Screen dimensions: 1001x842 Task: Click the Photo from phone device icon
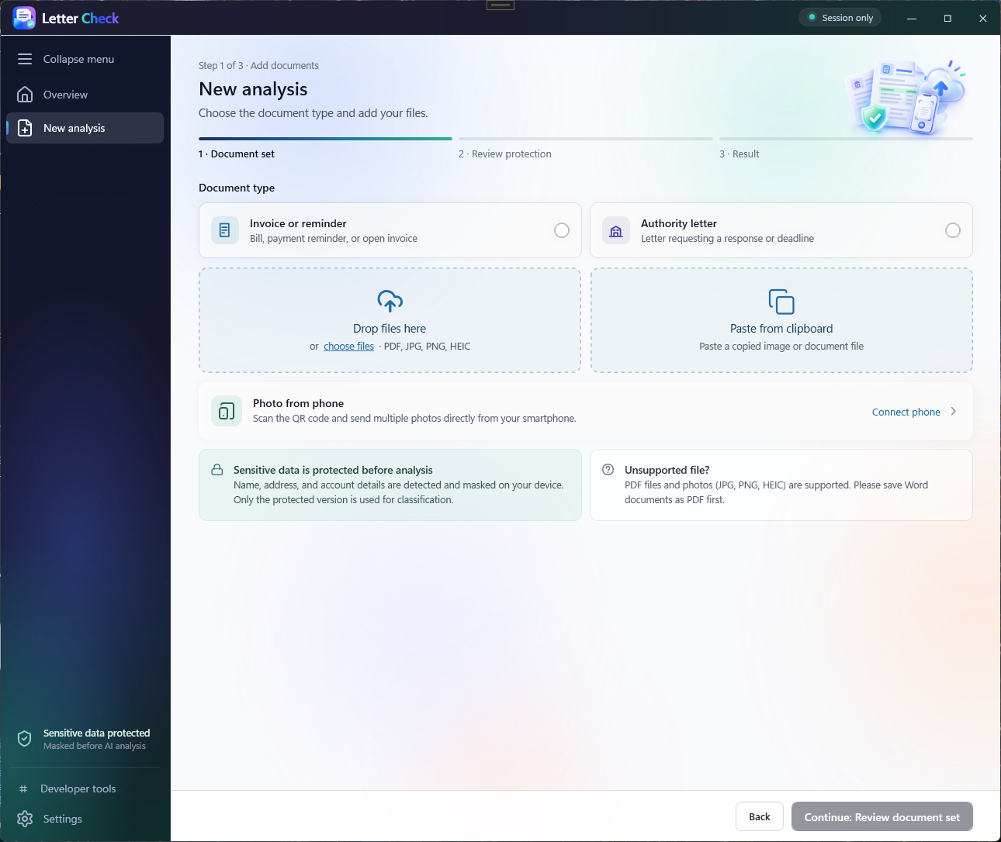pyautogui.click(x=227, y=411)
